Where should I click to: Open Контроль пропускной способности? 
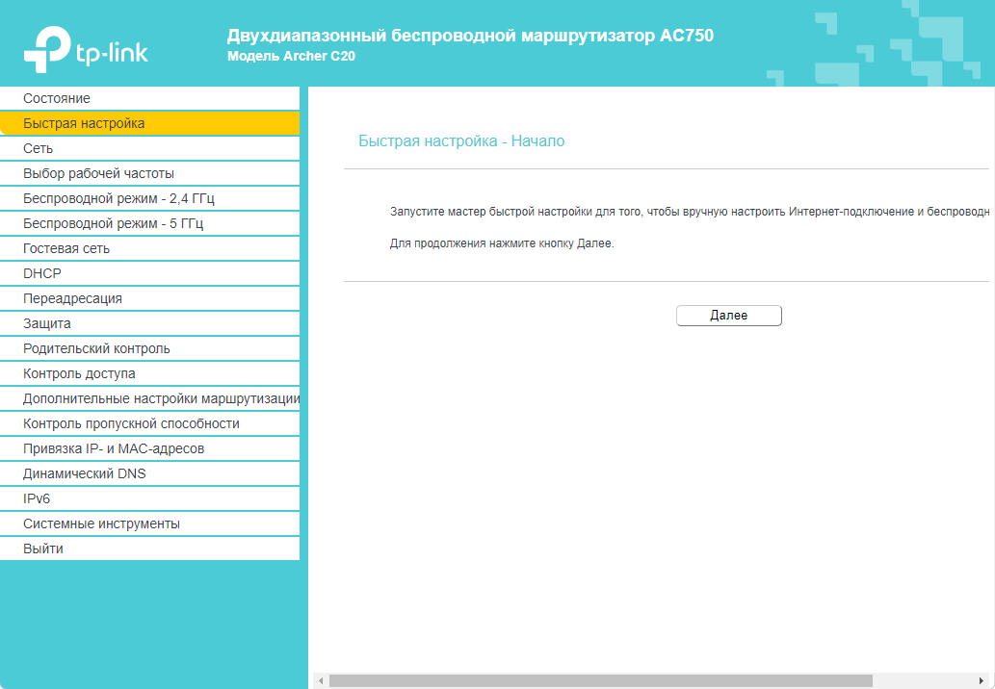131,423
